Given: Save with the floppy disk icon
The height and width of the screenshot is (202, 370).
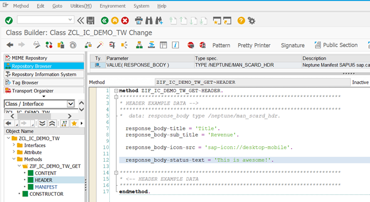Looking at the screenshot, I should point(90,21).
